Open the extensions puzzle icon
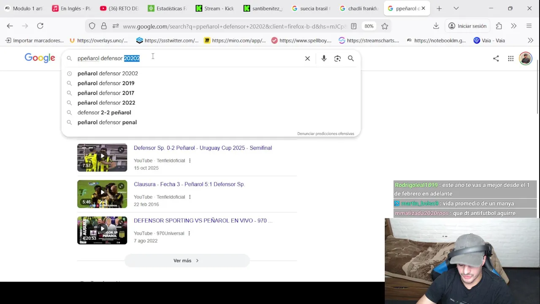Viewport: 540px width, 304px height. tap(499, 26)
